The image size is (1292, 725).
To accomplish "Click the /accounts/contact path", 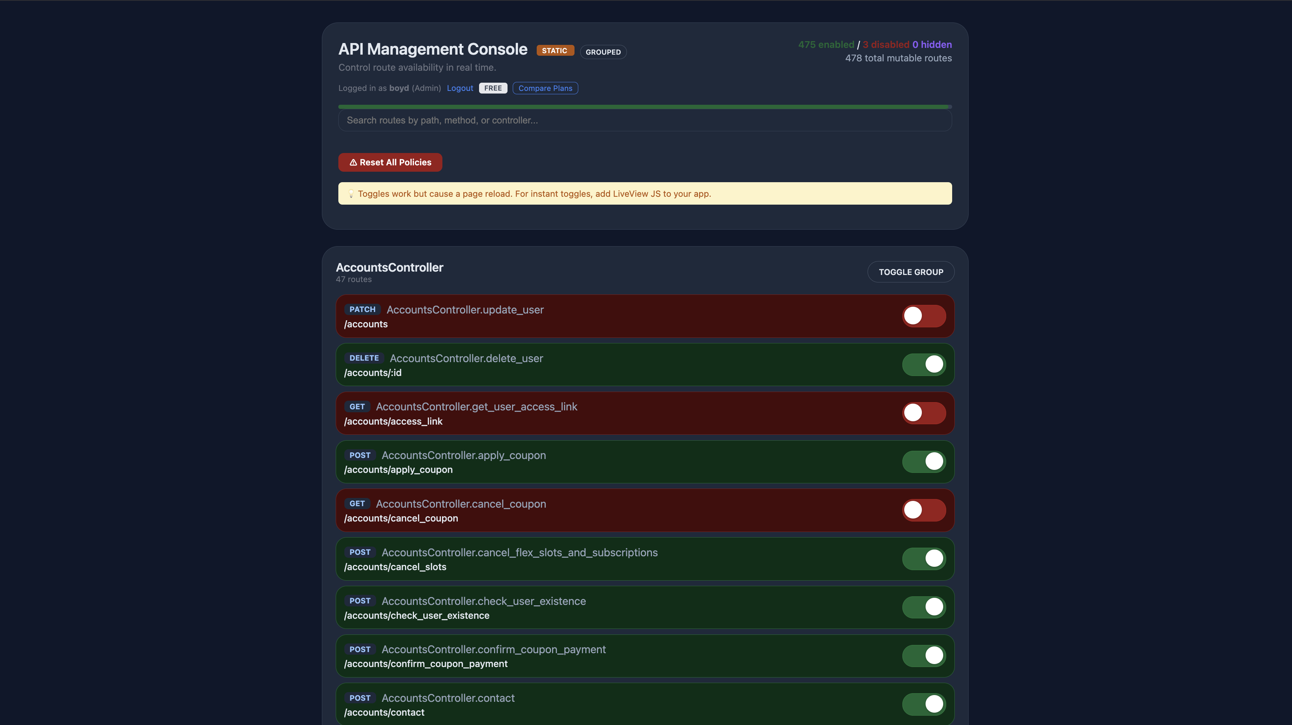I will pos(384,712).
